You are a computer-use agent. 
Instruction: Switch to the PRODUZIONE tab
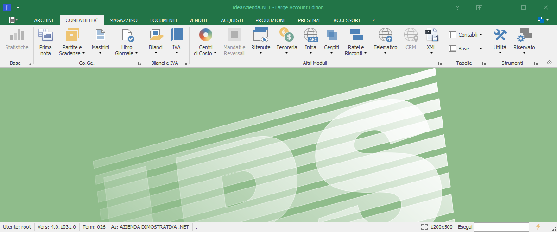coord(271,20)
